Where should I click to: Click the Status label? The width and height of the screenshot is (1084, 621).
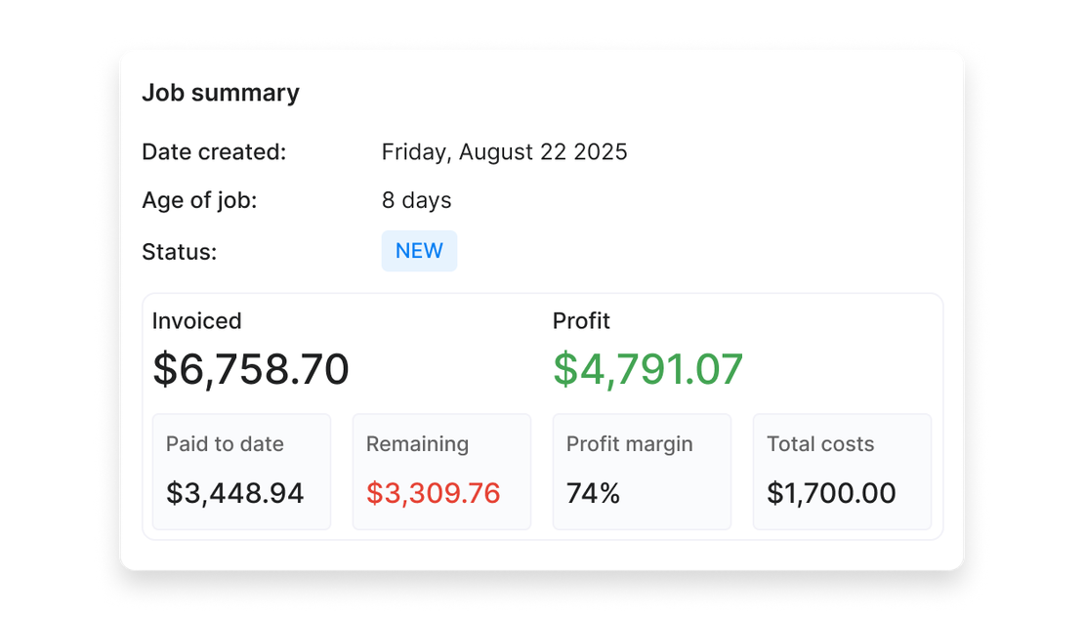[x=179, y=251]
